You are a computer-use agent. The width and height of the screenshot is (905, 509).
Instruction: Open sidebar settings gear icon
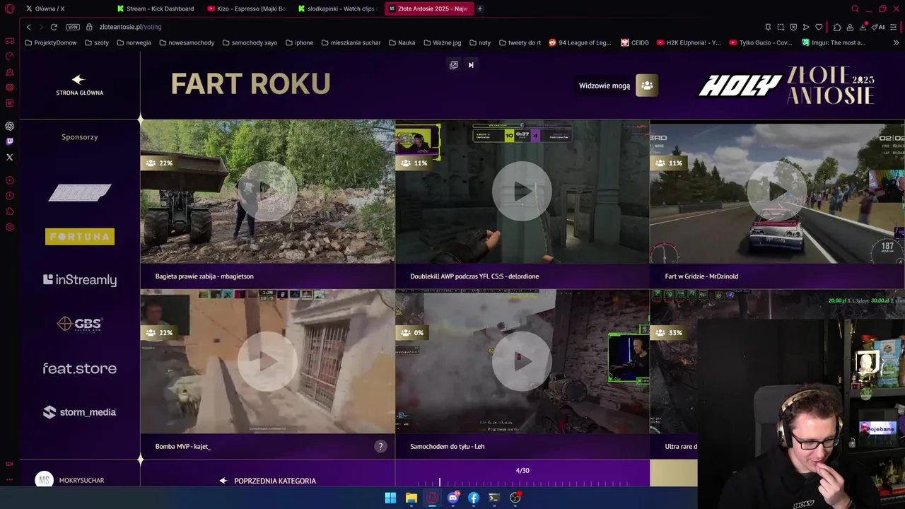9,227
